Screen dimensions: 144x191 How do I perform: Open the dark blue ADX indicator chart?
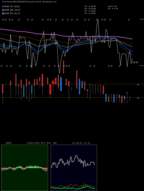74,168
